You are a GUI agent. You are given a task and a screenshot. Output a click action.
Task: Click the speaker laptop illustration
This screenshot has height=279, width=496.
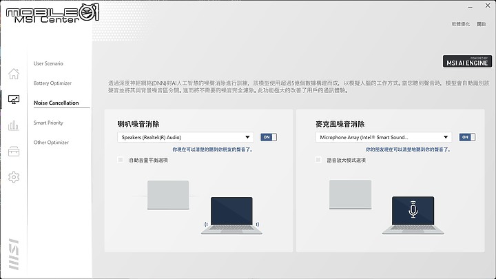point(231,216)
